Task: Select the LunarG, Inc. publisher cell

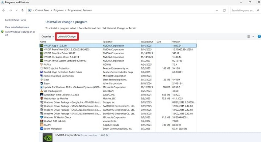Action: point(109,95)
